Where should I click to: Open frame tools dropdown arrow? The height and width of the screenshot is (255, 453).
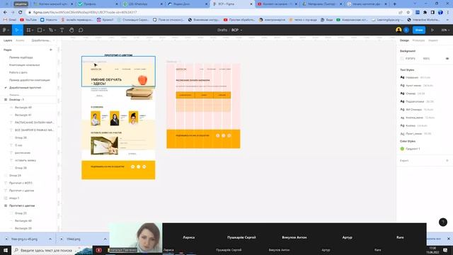(33, 30)
